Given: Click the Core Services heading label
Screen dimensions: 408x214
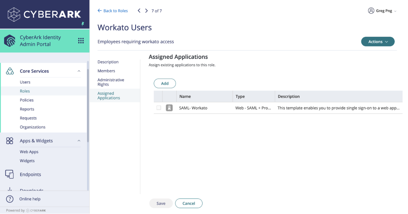Looking at the screenshot, I should 34,71.
